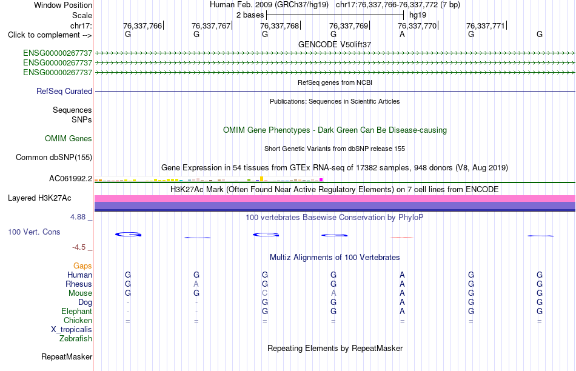
Task: Click the RefSeq Curated blue intron line
Action: (335, 91)
